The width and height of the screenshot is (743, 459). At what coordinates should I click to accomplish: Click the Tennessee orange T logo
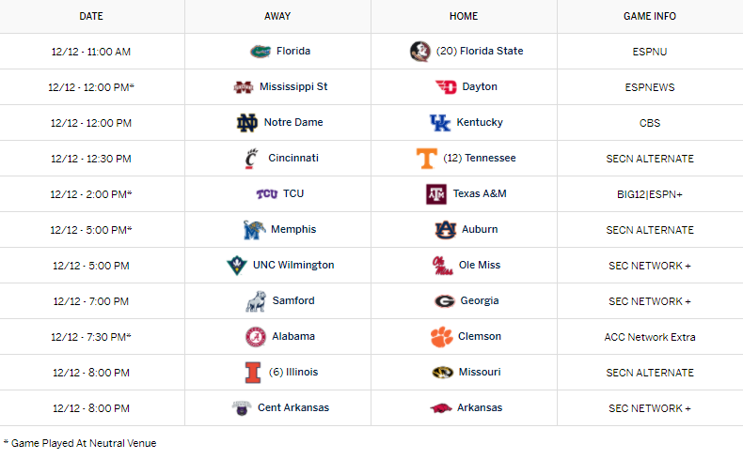pos(426,159)
